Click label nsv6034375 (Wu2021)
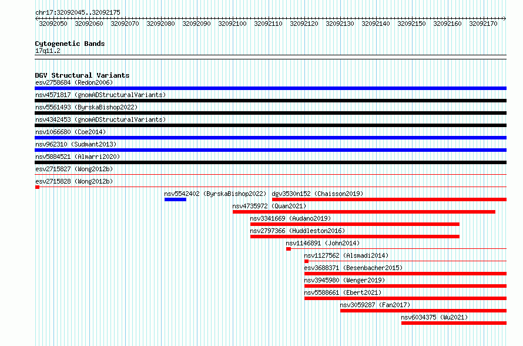This screenshot has width=523, height=346. [x=434, y=317]
